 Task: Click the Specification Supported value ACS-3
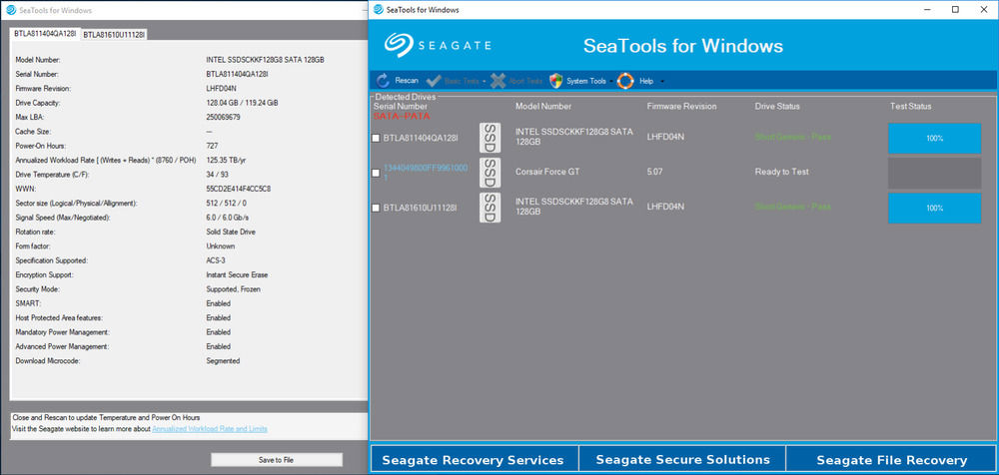(216, 260)
